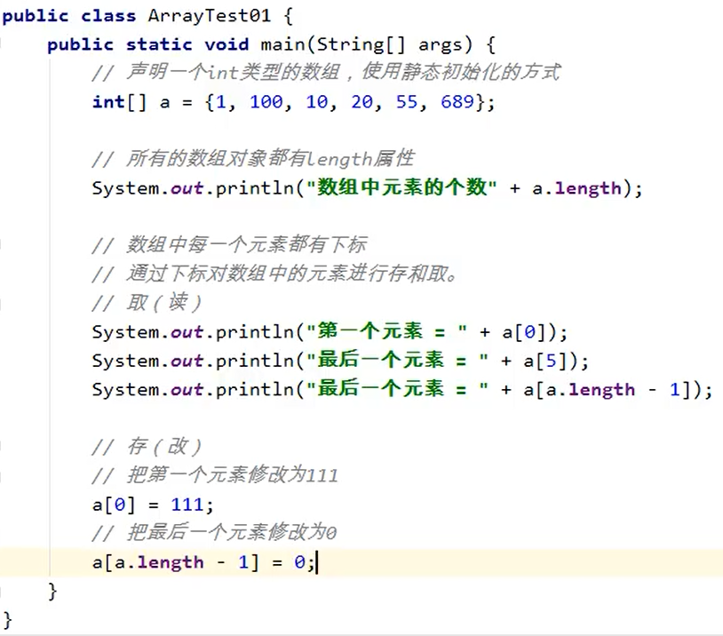Click the 声明一个int类型的数组 comment line
Screen dimensions: 723x636
click(326, 72)
